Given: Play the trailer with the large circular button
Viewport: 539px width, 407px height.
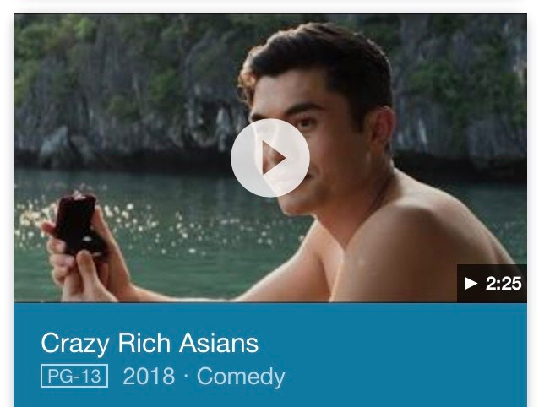Looking at the screenshot, I should [x=270, y=158].
